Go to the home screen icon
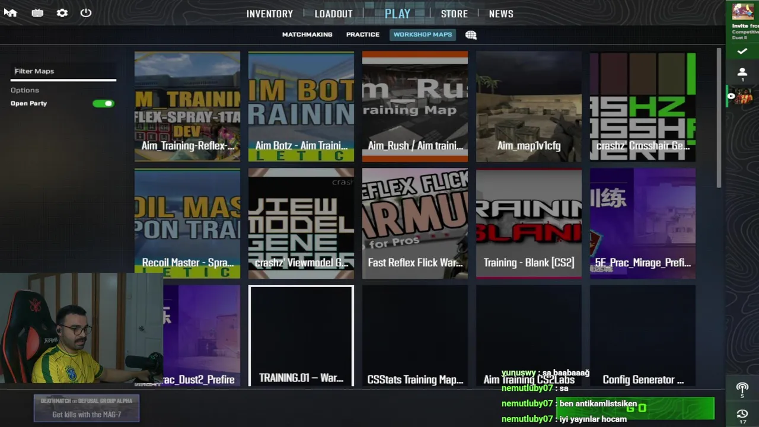 click(x=11, y=12)
